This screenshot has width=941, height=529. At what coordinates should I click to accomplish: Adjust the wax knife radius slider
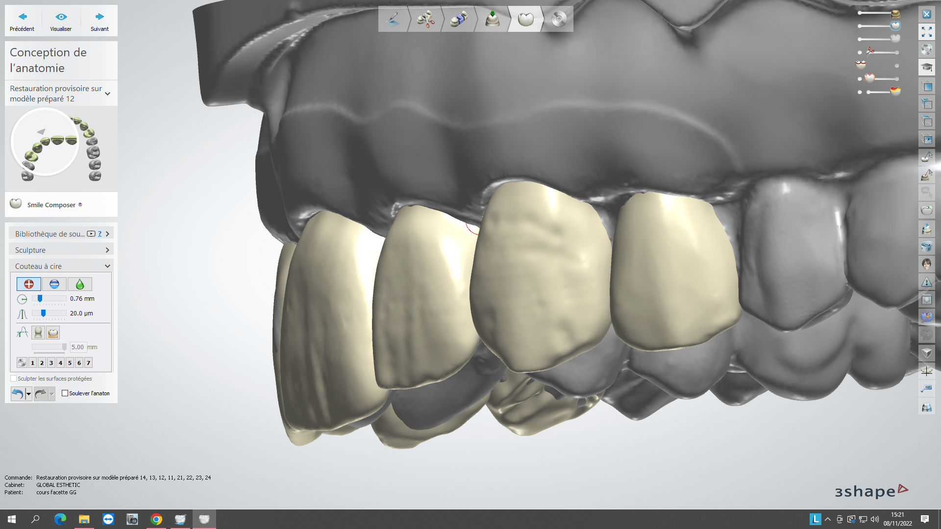click(40, 299)
